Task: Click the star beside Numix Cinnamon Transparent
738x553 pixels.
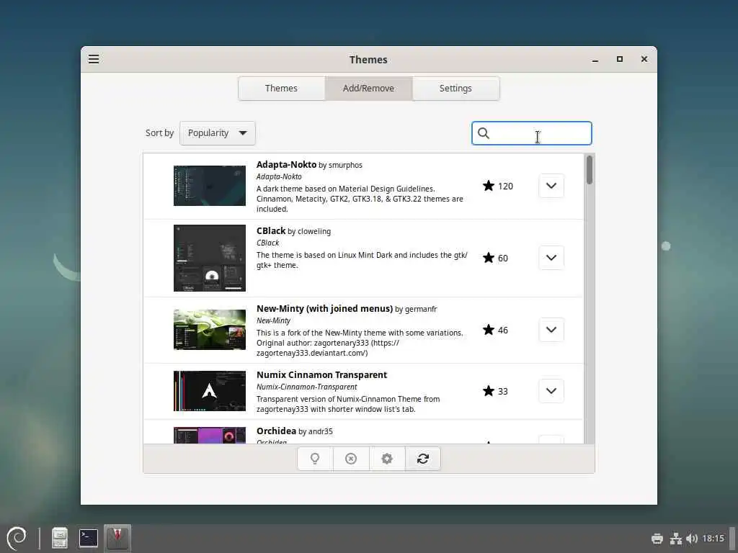Action: point(489,391)
